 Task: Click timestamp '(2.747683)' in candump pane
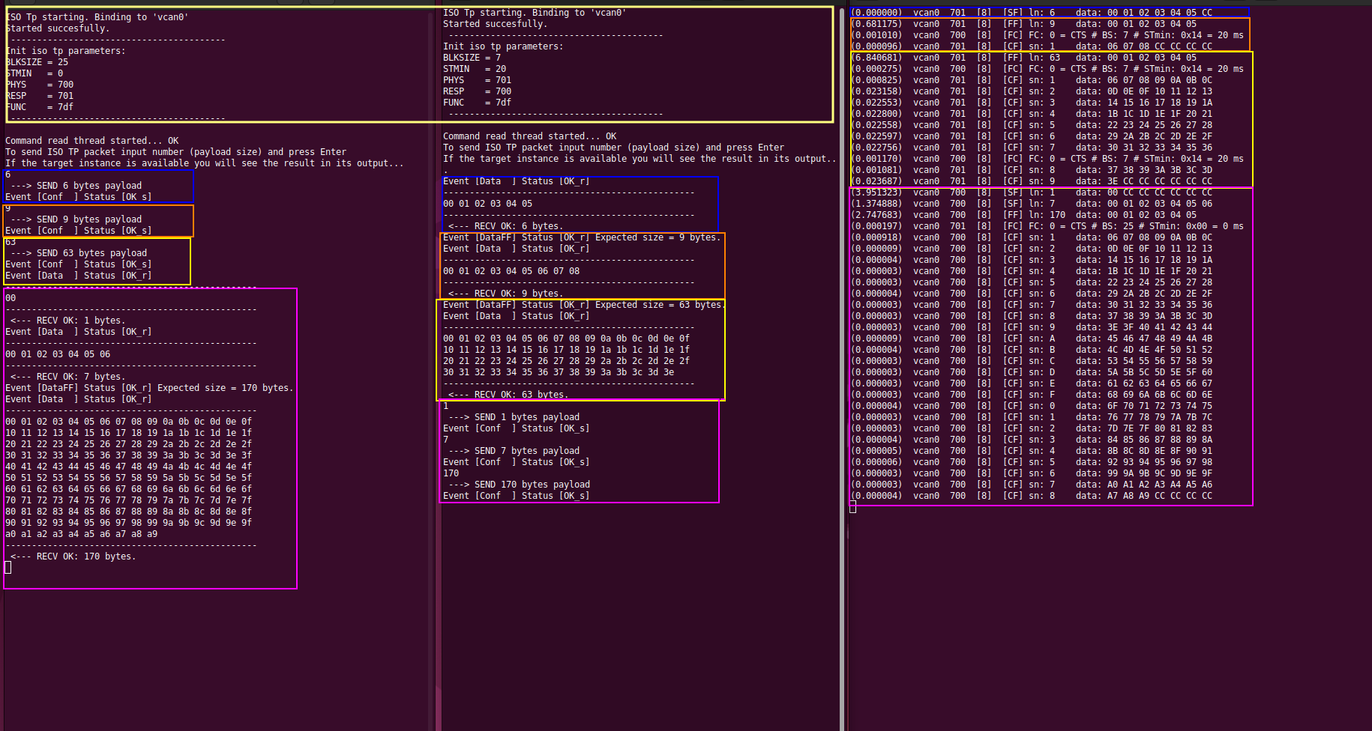click(877, 215)
